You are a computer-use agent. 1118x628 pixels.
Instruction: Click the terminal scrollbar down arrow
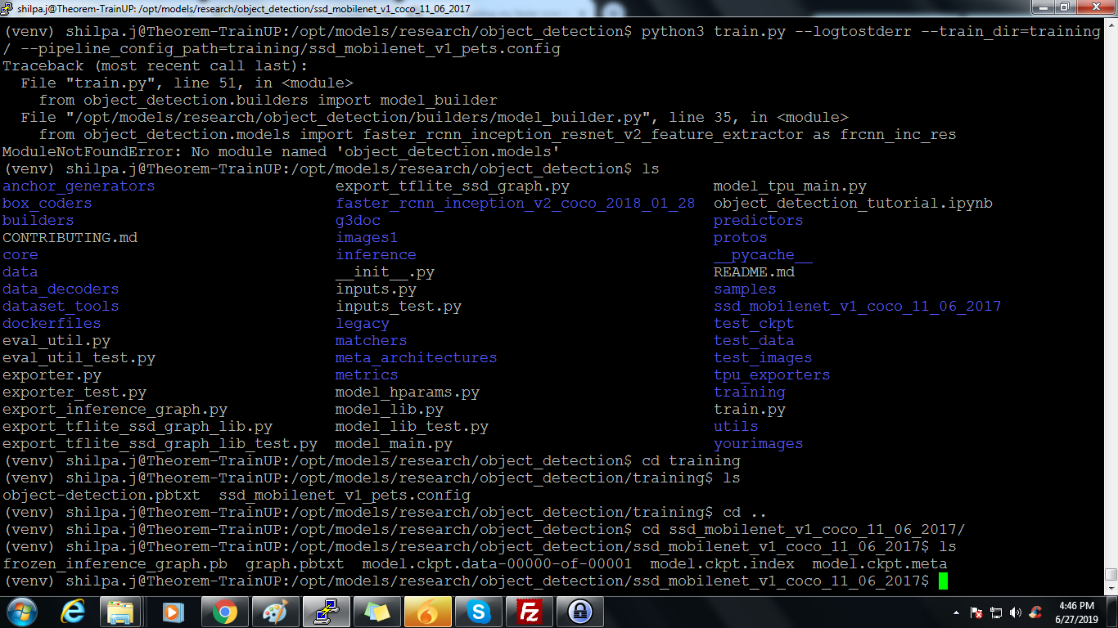[1111, 588]
